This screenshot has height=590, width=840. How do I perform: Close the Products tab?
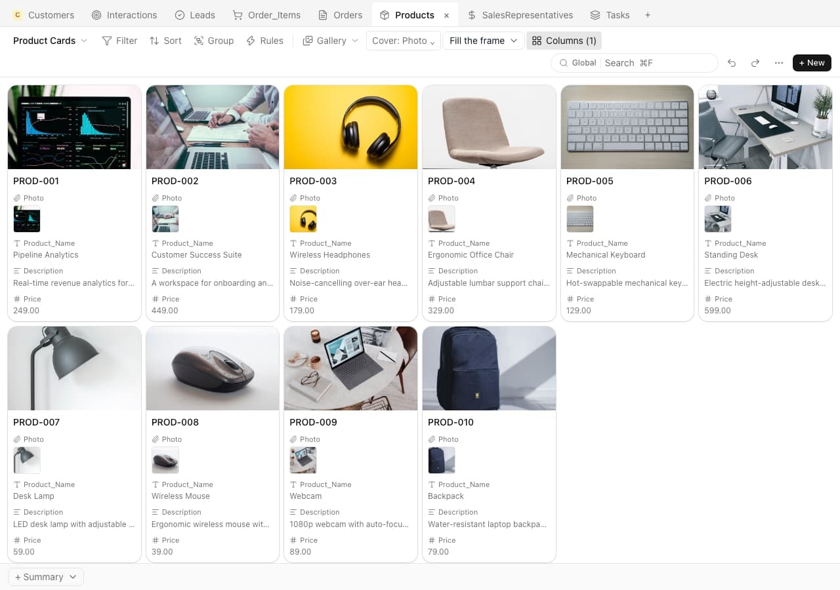point(447,15)
